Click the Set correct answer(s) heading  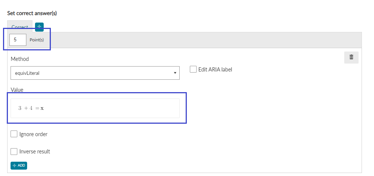tap(32, 13)
